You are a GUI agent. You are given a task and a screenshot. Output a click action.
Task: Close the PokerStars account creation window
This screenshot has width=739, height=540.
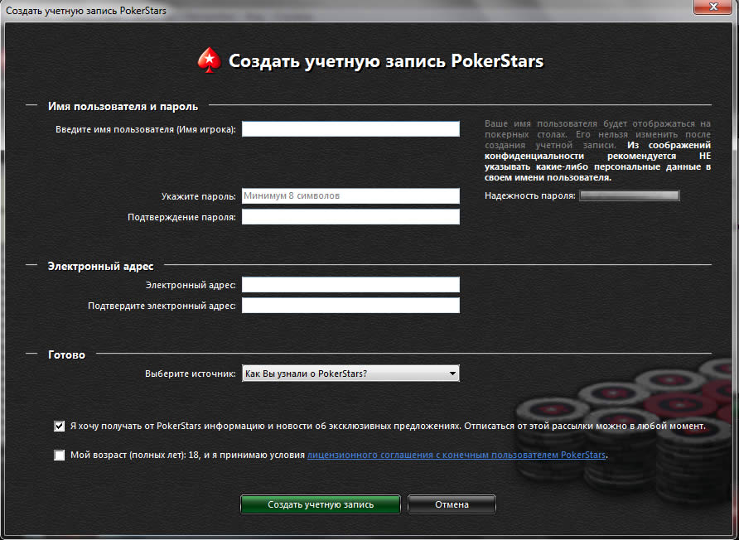pos(713,7)
